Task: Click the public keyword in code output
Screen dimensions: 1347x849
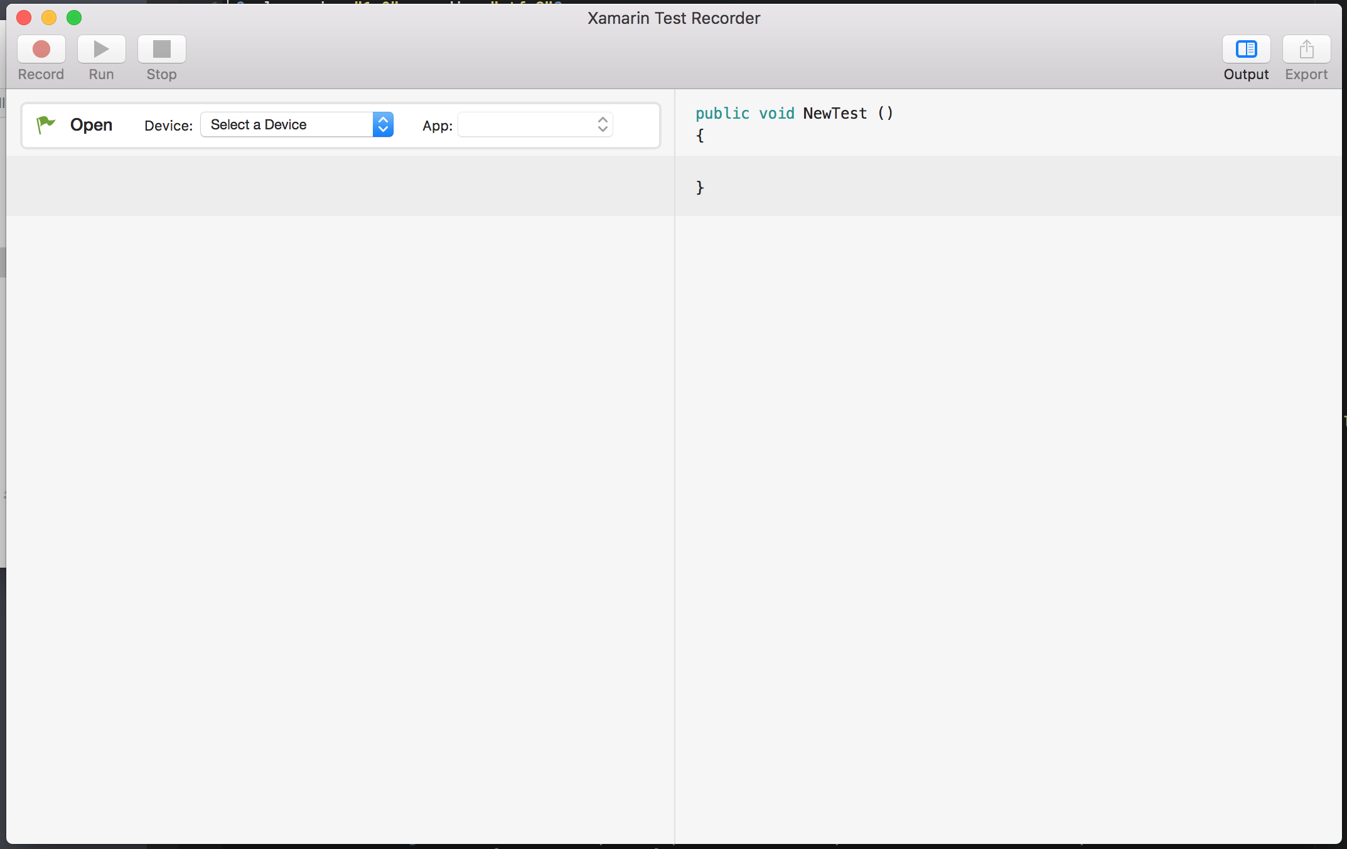Action: (722, 114)
